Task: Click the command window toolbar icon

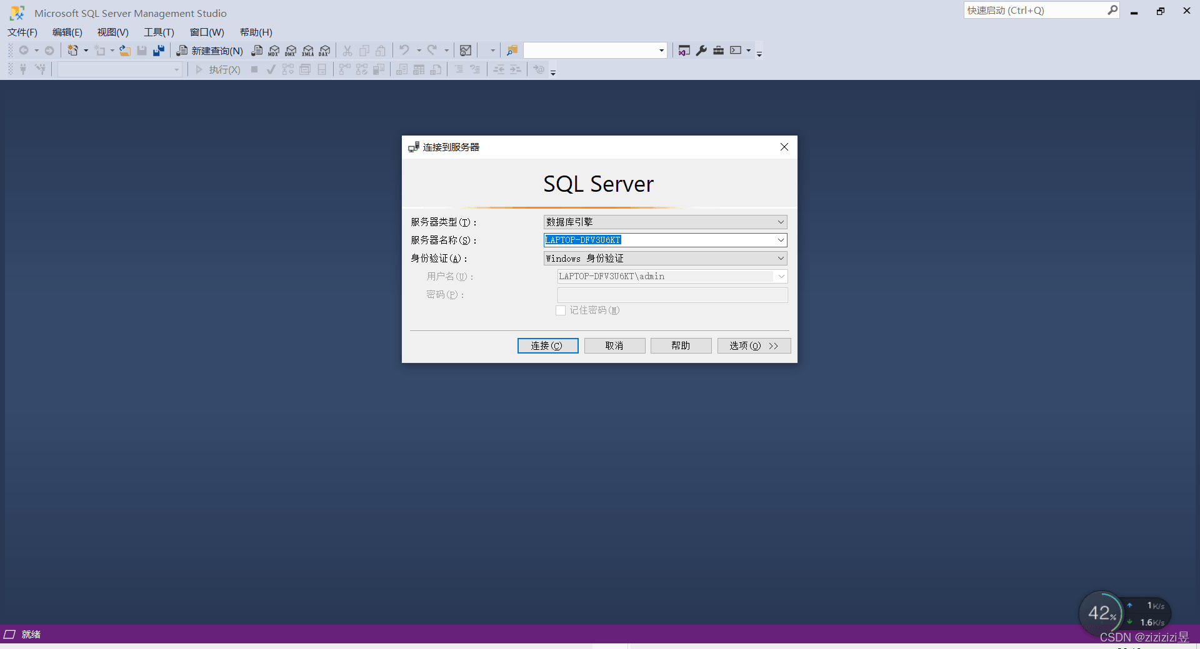Action: pyautogui.click(x=736, y=51)
